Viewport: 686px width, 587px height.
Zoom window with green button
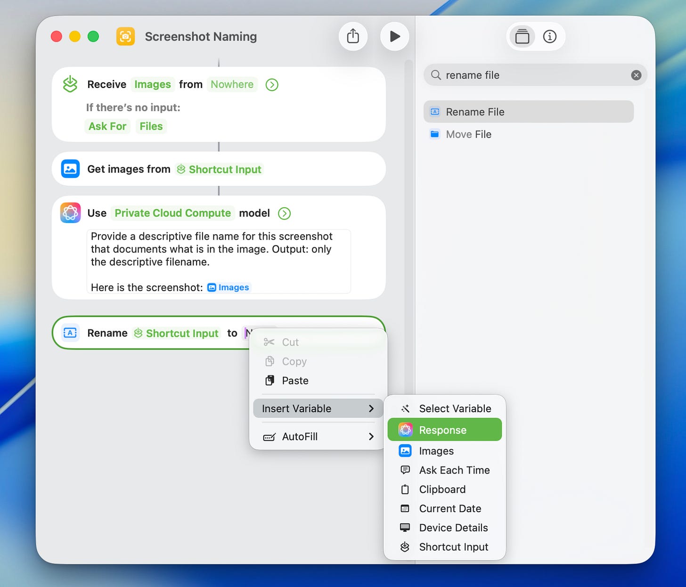pyautogui.click(x=93, y=36)
